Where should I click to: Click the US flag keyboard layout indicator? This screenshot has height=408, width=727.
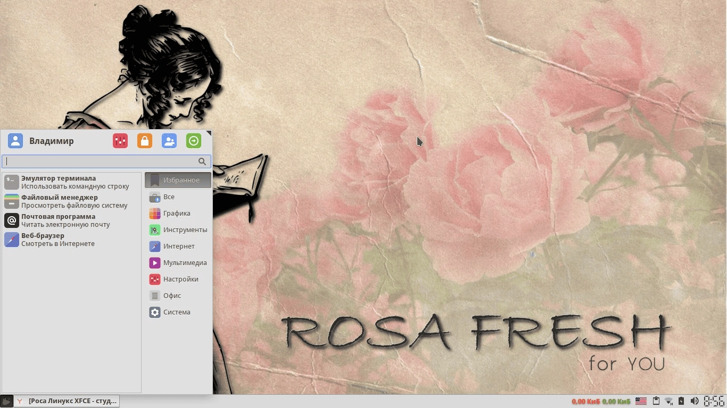tap(641, 401)
